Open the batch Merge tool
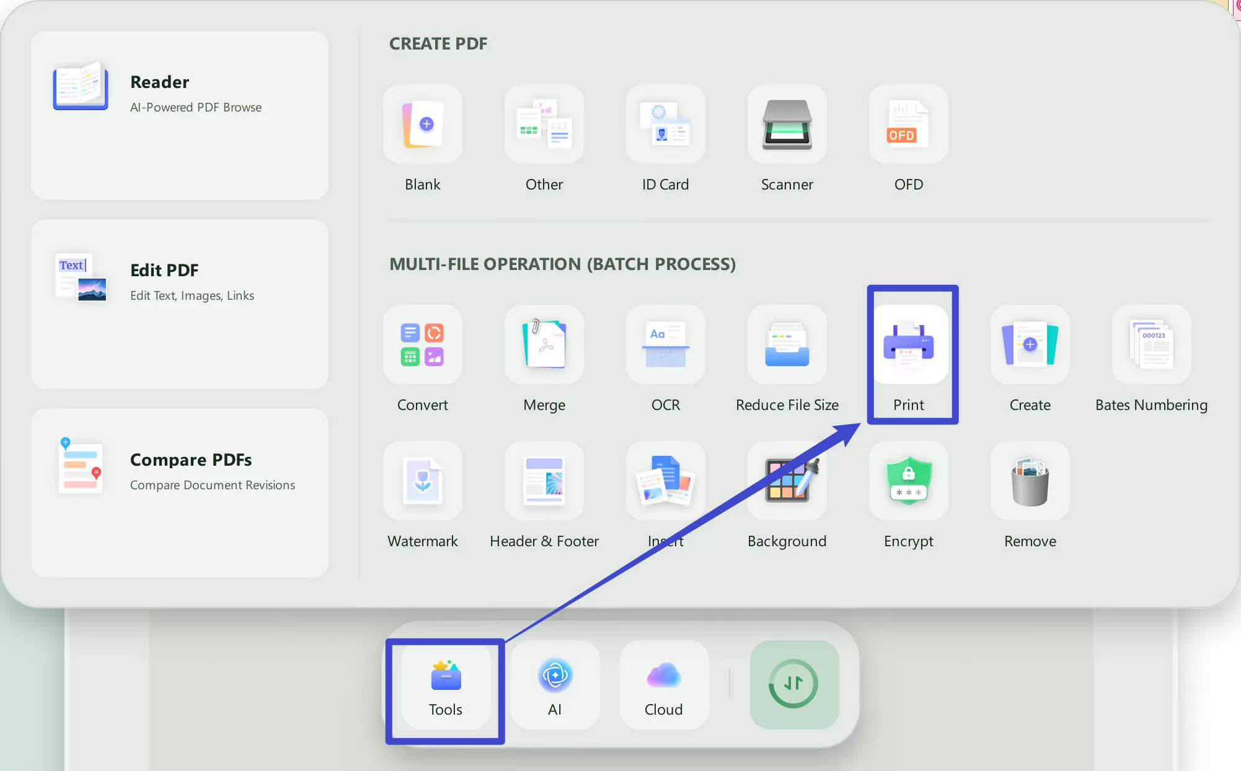The height and width of the screenshot is (771, 1241). pos(544,345)
